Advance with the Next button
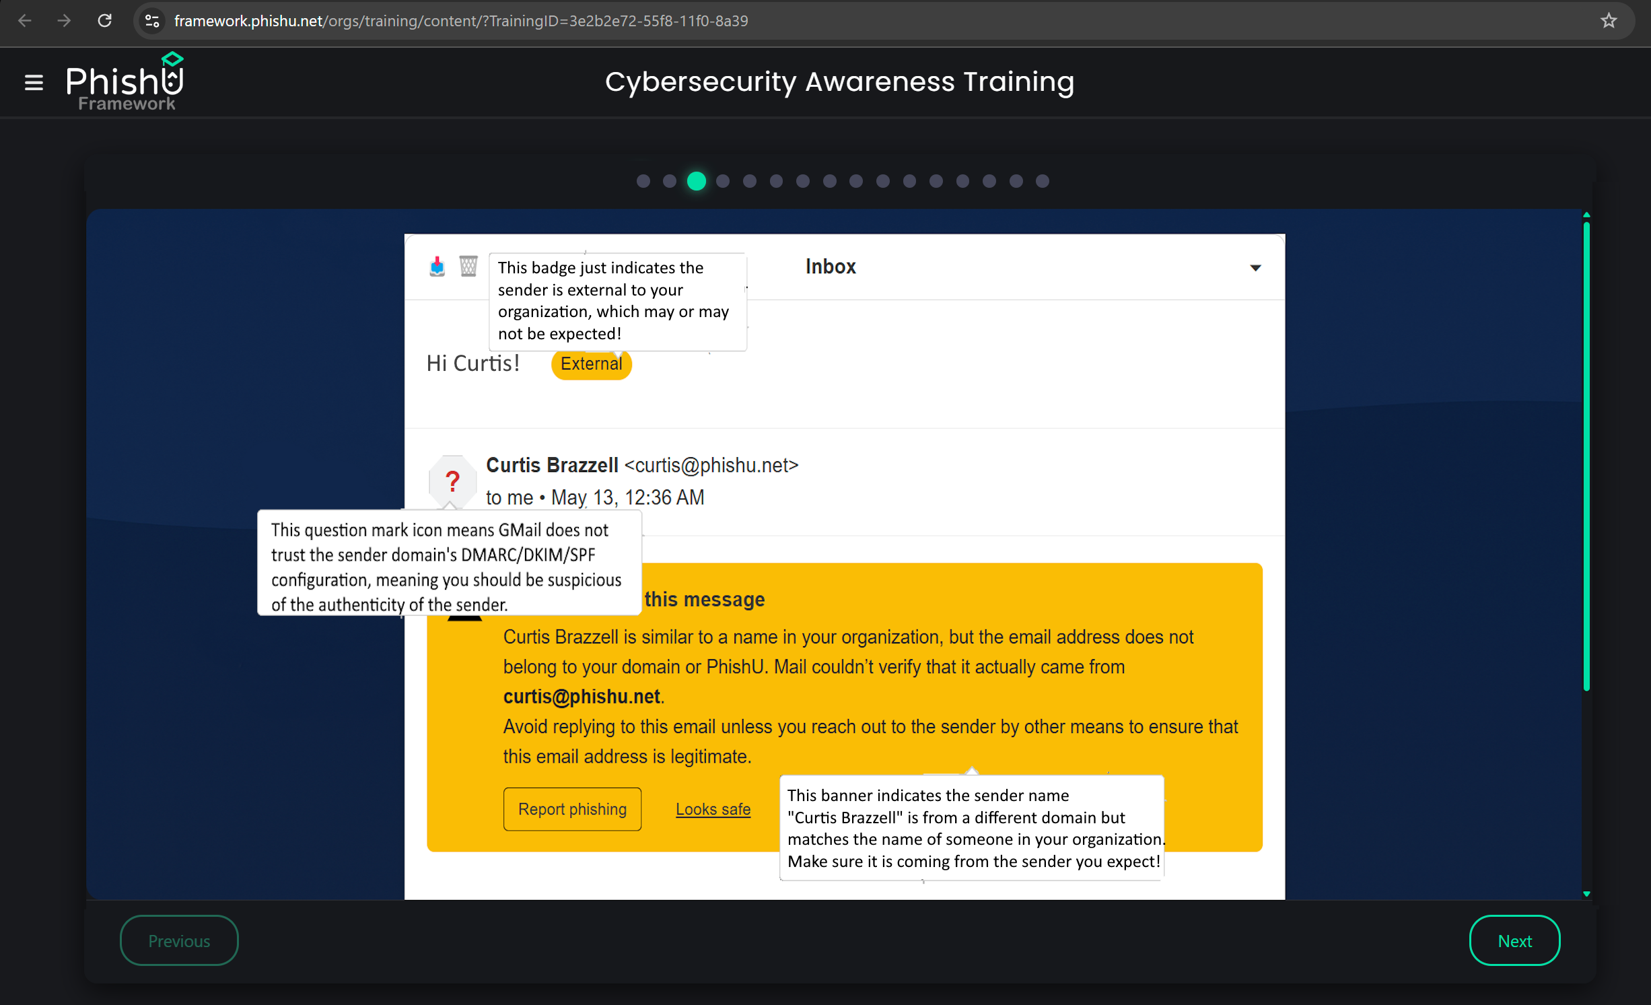Viewport: 1651px width, 1005px height. tap(1514, 940)
